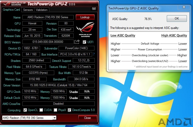Click the Close button in GPU-Z

pos(88,118)
